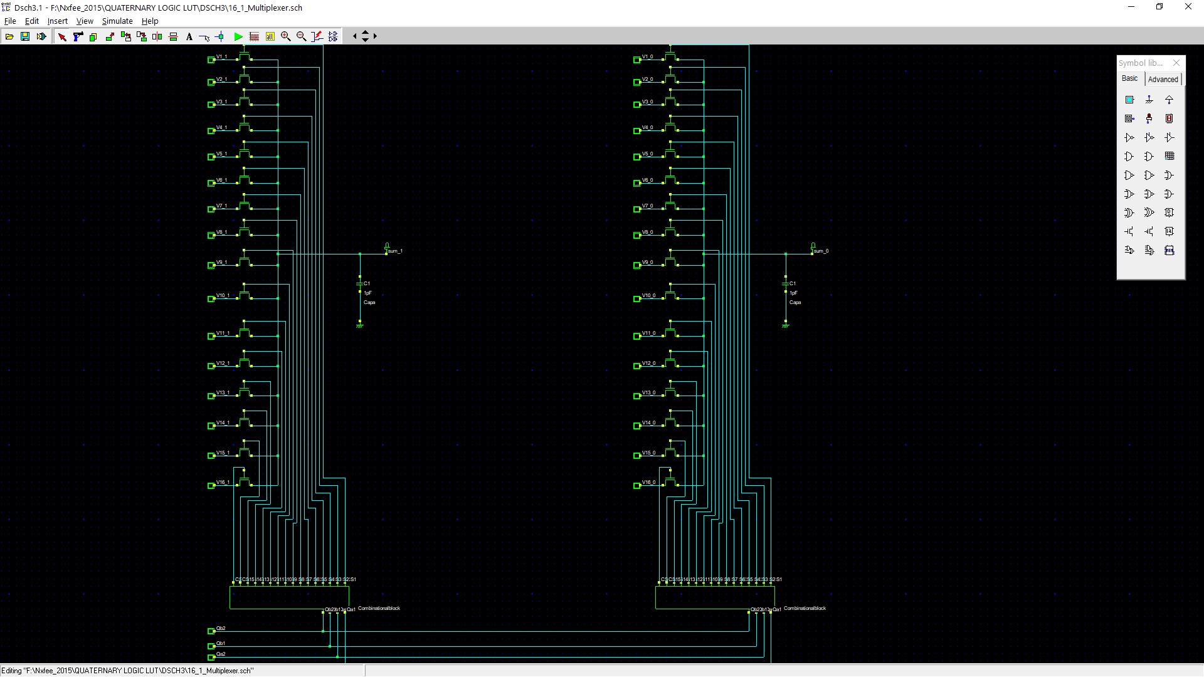The width and height of the screenshot is (1204, 677).
Task: Pick the MEM memory symbol
Action: tap(1170, 250)
